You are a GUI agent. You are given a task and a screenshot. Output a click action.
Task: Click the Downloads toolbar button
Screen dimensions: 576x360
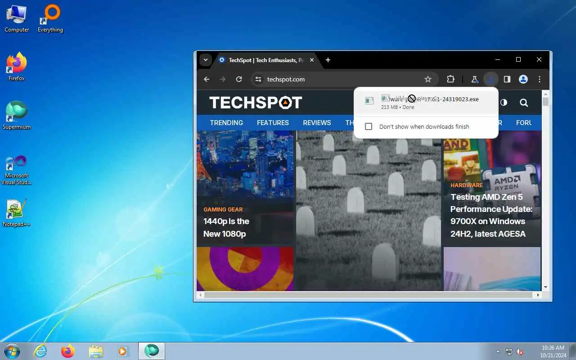[490, 79]
